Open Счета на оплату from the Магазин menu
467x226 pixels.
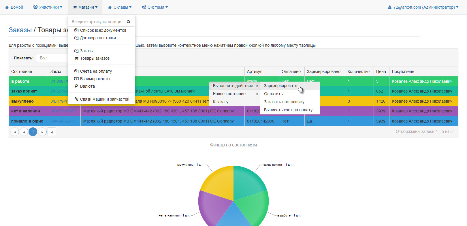coord(96,71)
